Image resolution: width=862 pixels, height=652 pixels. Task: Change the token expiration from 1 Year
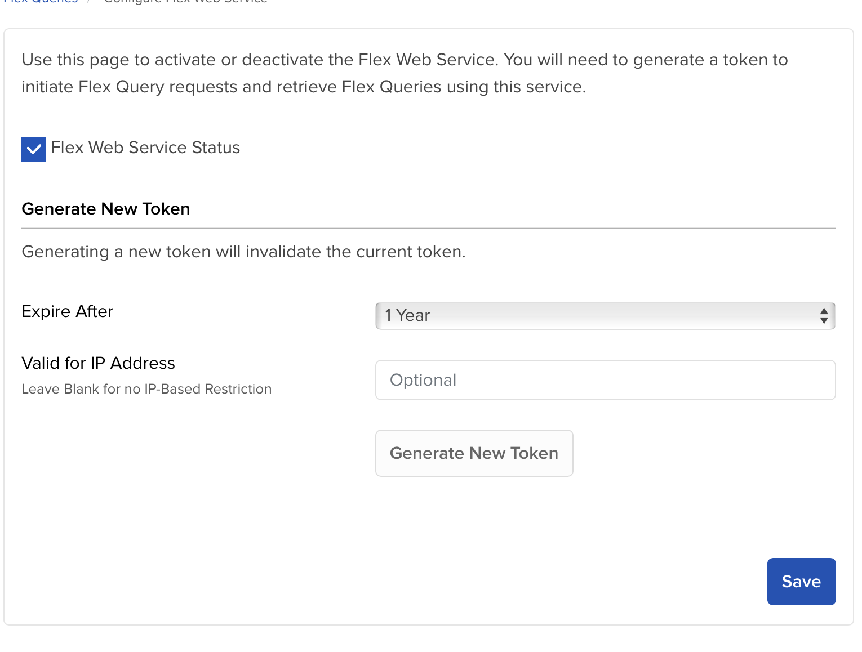coord(605,316)
